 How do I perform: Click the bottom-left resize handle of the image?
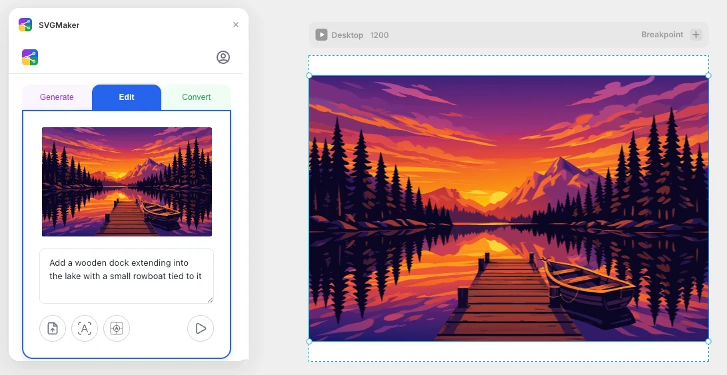click(x=309, y=341)
